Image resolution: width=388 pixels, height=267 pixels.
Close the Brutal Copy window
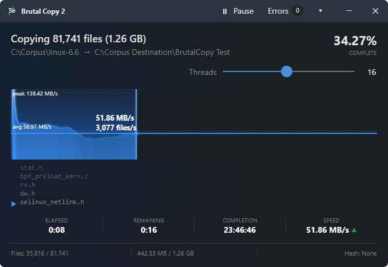point(375,11)
